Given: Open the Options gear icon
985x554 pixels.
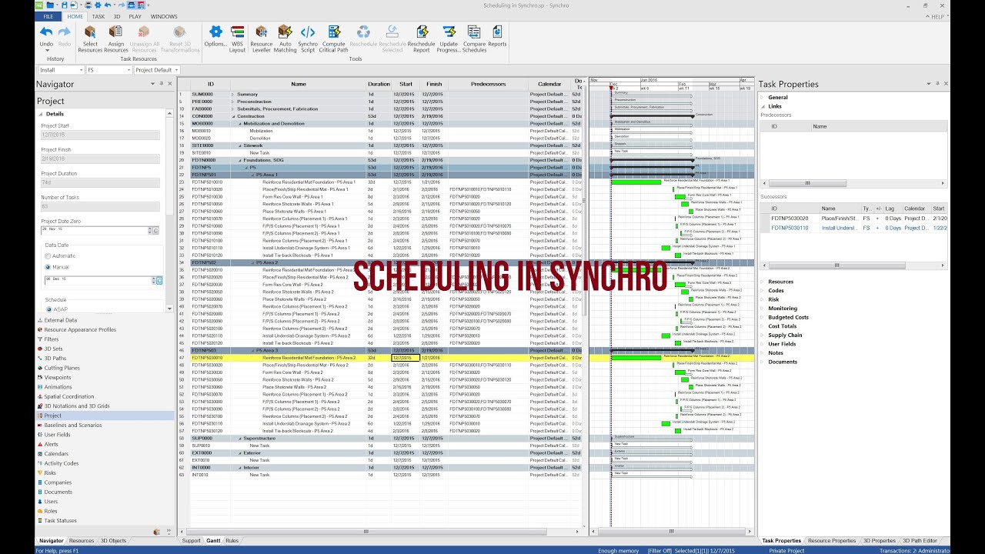Looking at the screenshot, I should [x=215, y=32].
